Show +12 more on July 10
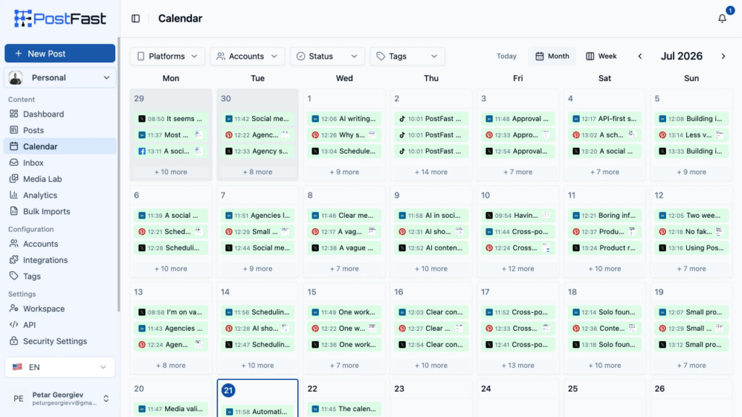 tap(517, 269)
